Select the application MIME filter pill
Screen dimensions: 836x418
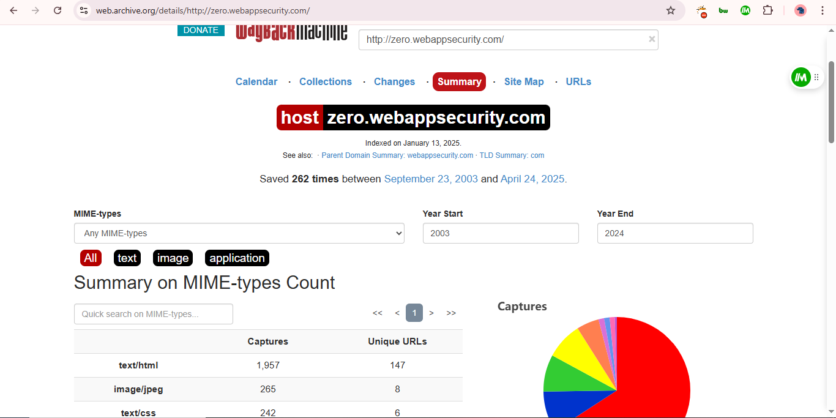[237, 258]
